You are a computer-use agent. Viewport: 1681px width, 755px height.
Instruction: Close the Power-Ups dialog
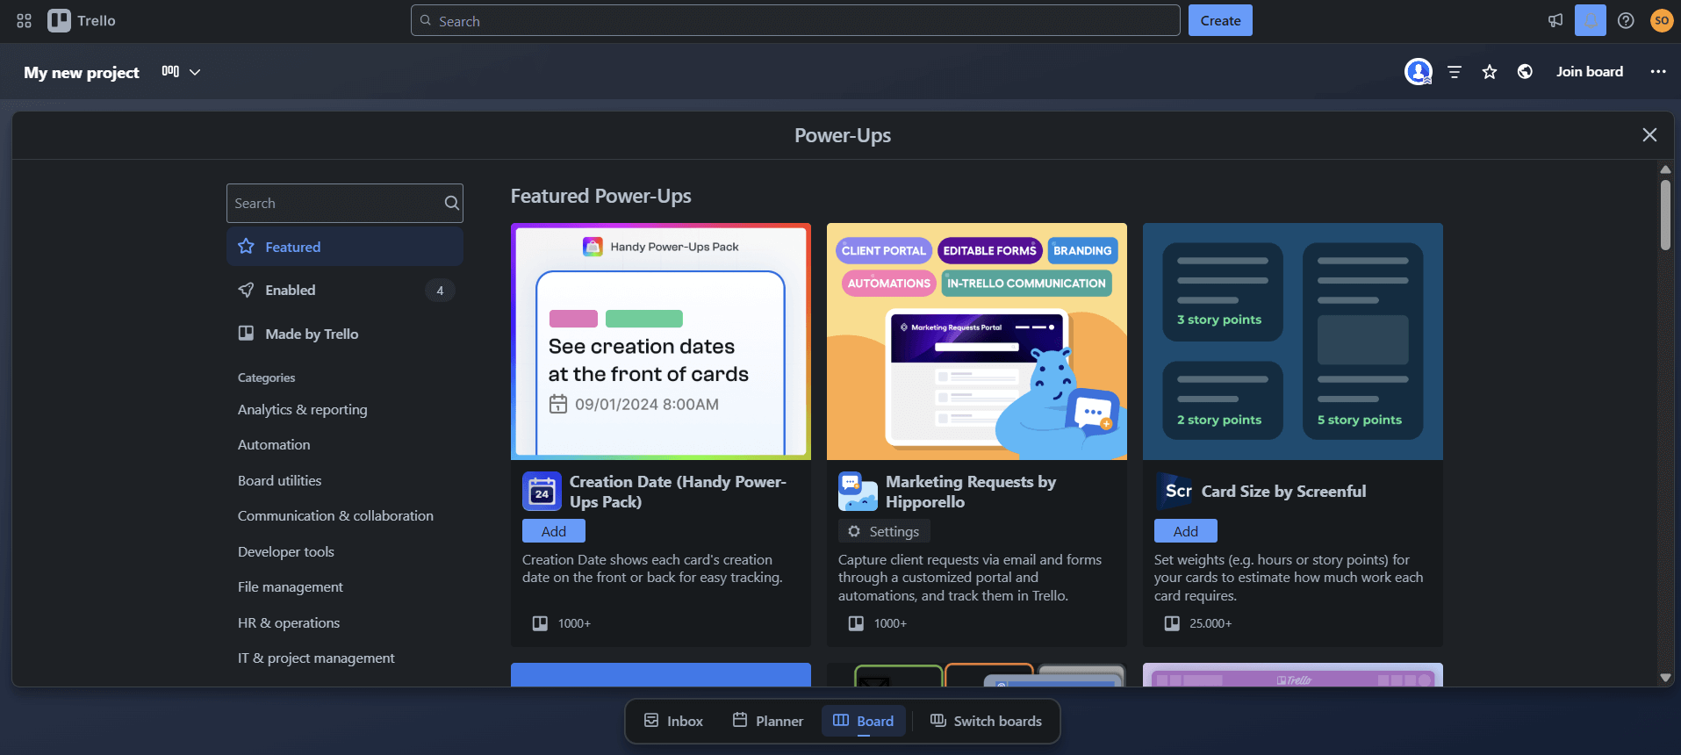tap(1649, 134)
